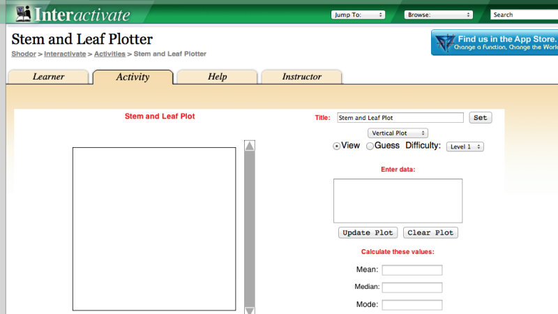Click in the Search field
Screen dimensions: 558x314
(524, 15)
